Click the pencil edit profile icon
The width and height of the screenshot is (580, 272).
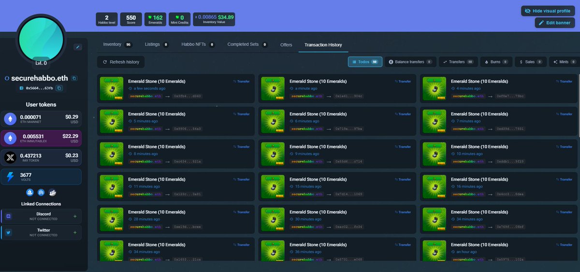[78, 47]
